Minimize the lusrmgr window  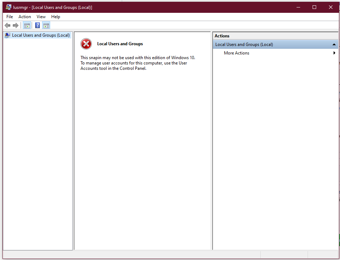(x=298, y=7)
